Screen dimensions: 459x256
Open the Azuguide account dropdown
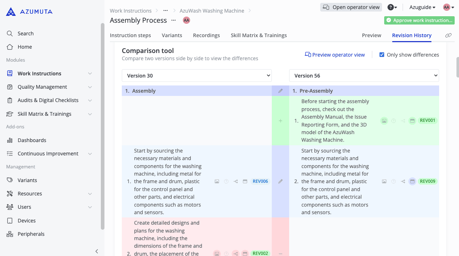click(422, 7)
